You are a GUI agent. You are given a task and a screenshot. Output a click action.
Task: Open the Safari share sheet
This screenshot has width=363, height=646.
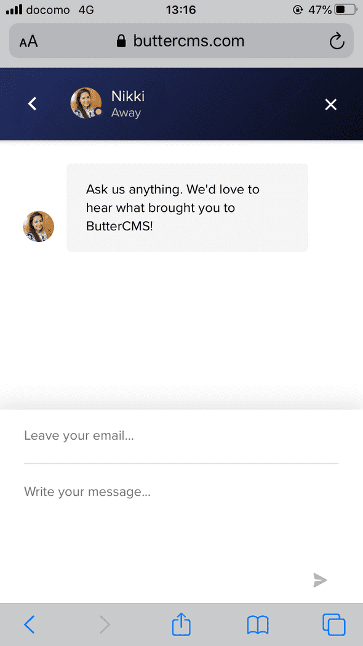pyautogui.click(x=181, y=624)
